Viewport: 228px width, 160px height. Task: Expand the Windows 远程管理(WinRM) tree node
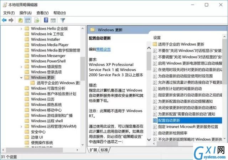(21, 127)
